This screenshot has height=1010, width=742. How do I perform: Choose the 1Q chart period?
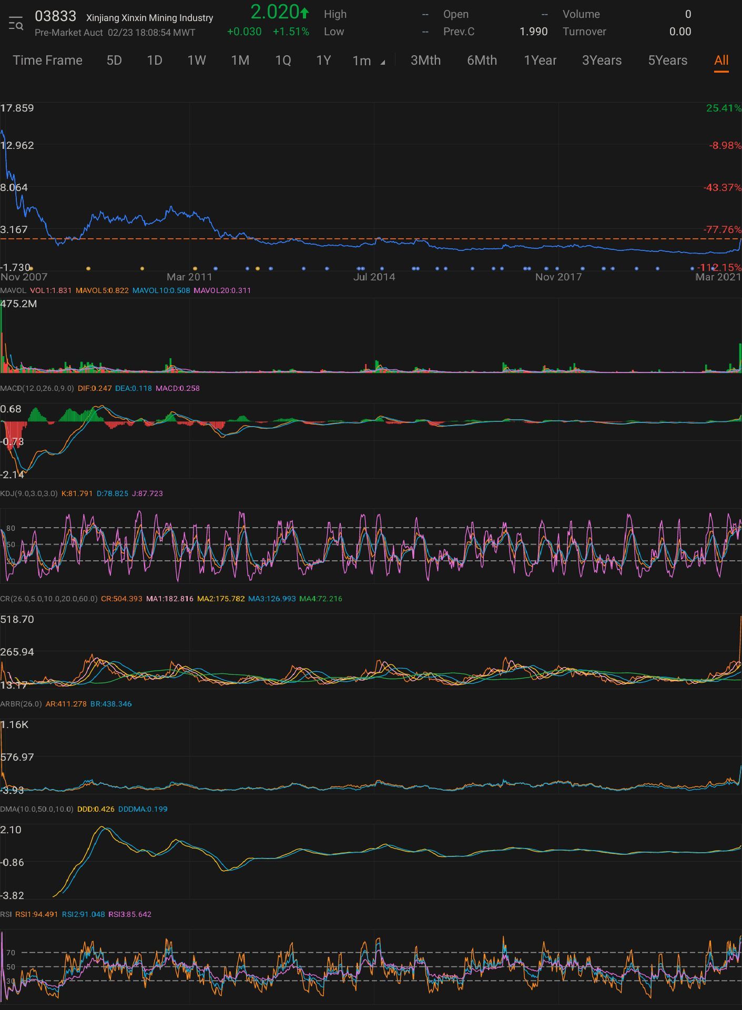pos(283,60)
